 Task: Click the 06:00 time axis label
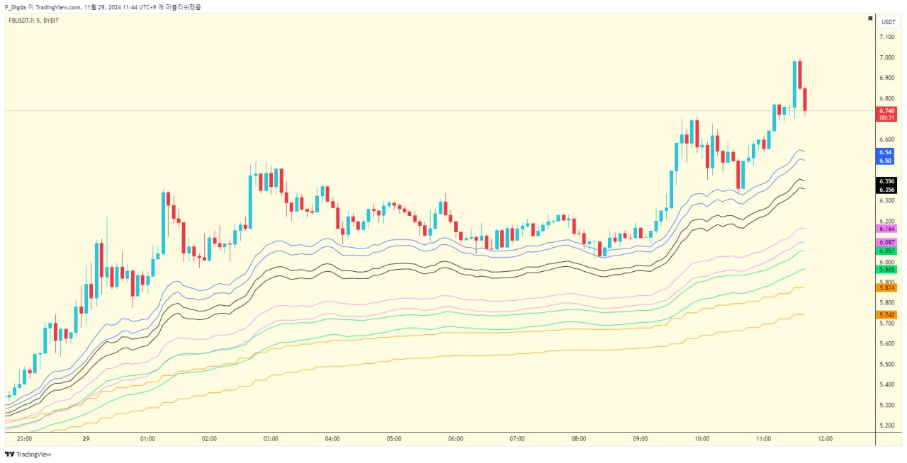[x=456, y=439]
